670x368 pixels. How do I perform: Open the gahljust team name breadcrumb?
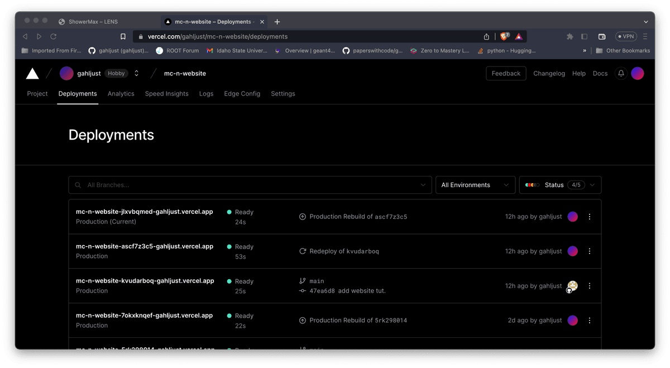pyautogui.click(x=89, y=73)
